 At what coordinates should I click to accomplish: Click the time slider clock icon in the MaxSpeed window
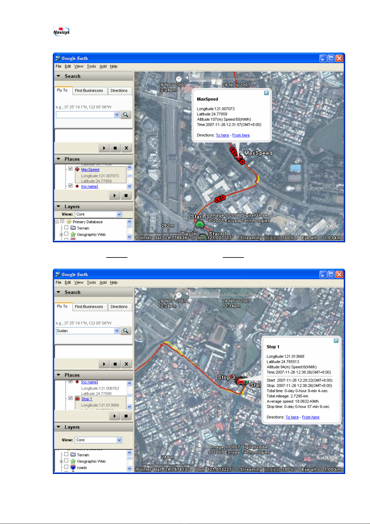click(179, 79)
